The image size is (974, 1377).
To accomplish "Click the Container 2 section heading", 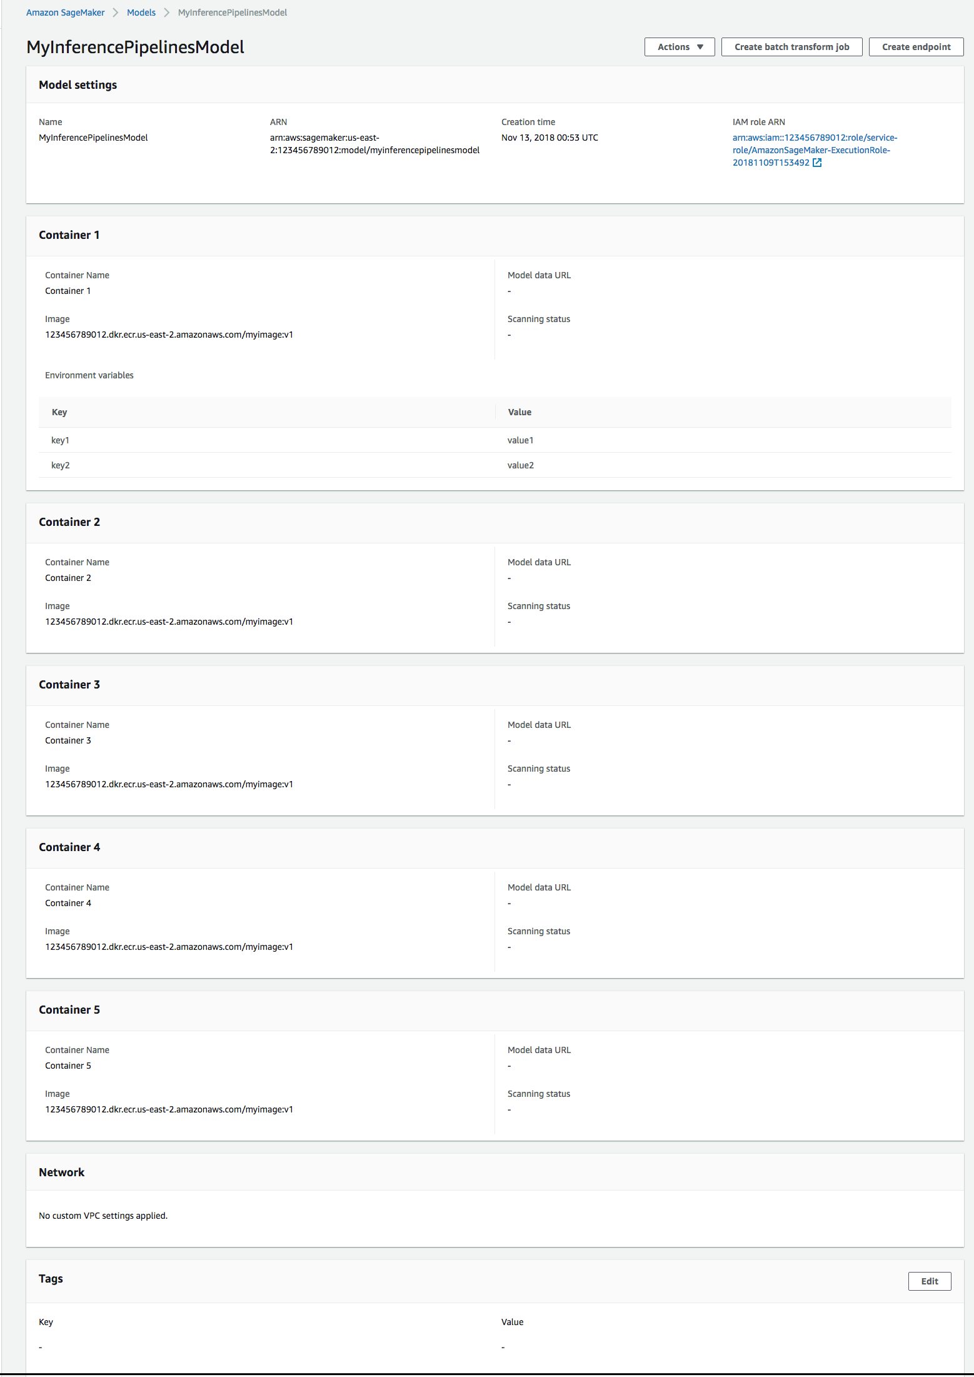I will [x=69, y=522].
